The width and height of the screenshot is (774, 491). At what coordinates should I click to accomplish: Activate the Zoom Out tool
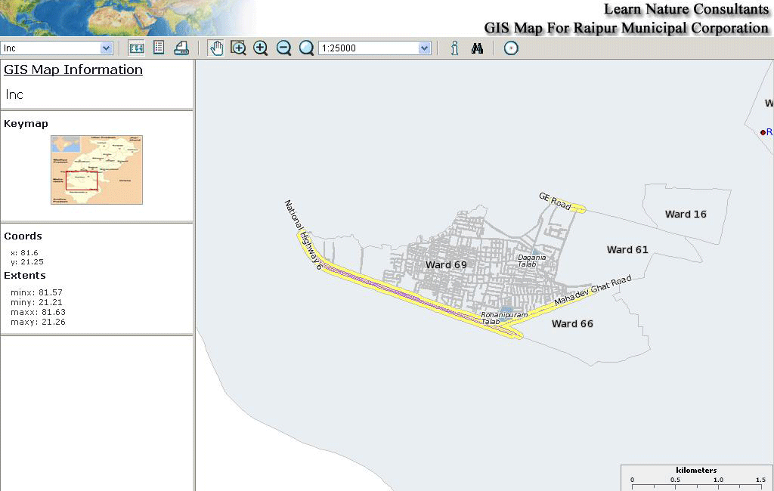click(x=283, y=48)
